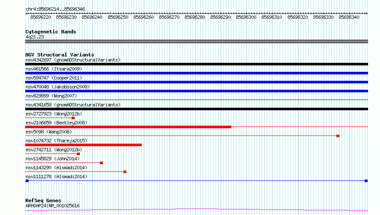Click the blue bar under nsv594747

196,82
